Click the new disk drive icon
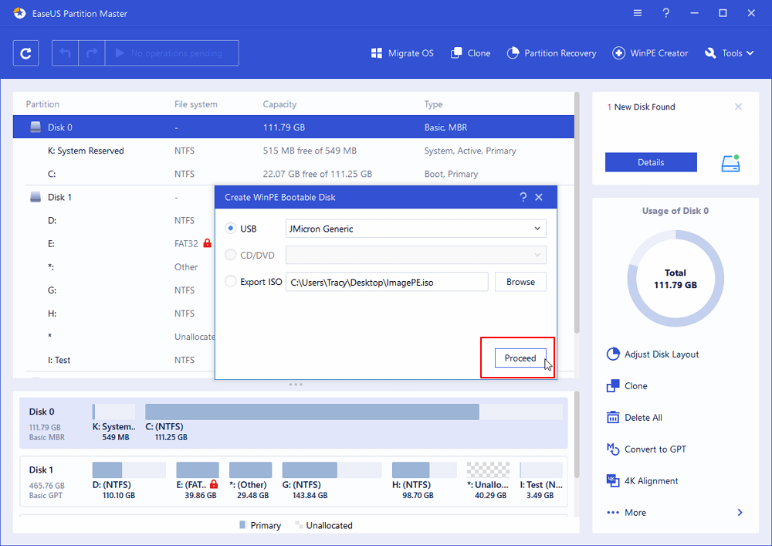 [730, 163]
